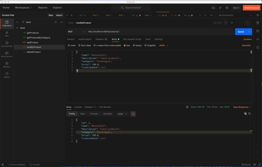The height and width of the screenshot is (167, 262).
Task: Toggle line wrap icon in response
Action: 133,114
